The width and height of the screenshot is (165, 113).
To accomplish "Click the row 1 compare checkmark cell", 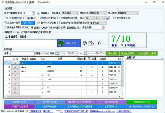I will (x=15, y=63).
